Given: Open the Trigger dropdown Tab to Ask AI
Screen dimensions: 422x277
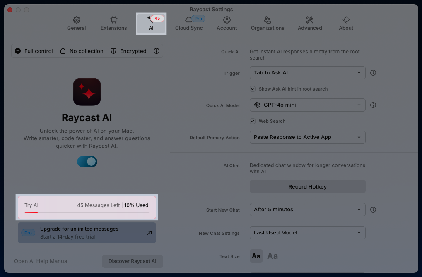Looking at the screenshot, I should 307,72.
